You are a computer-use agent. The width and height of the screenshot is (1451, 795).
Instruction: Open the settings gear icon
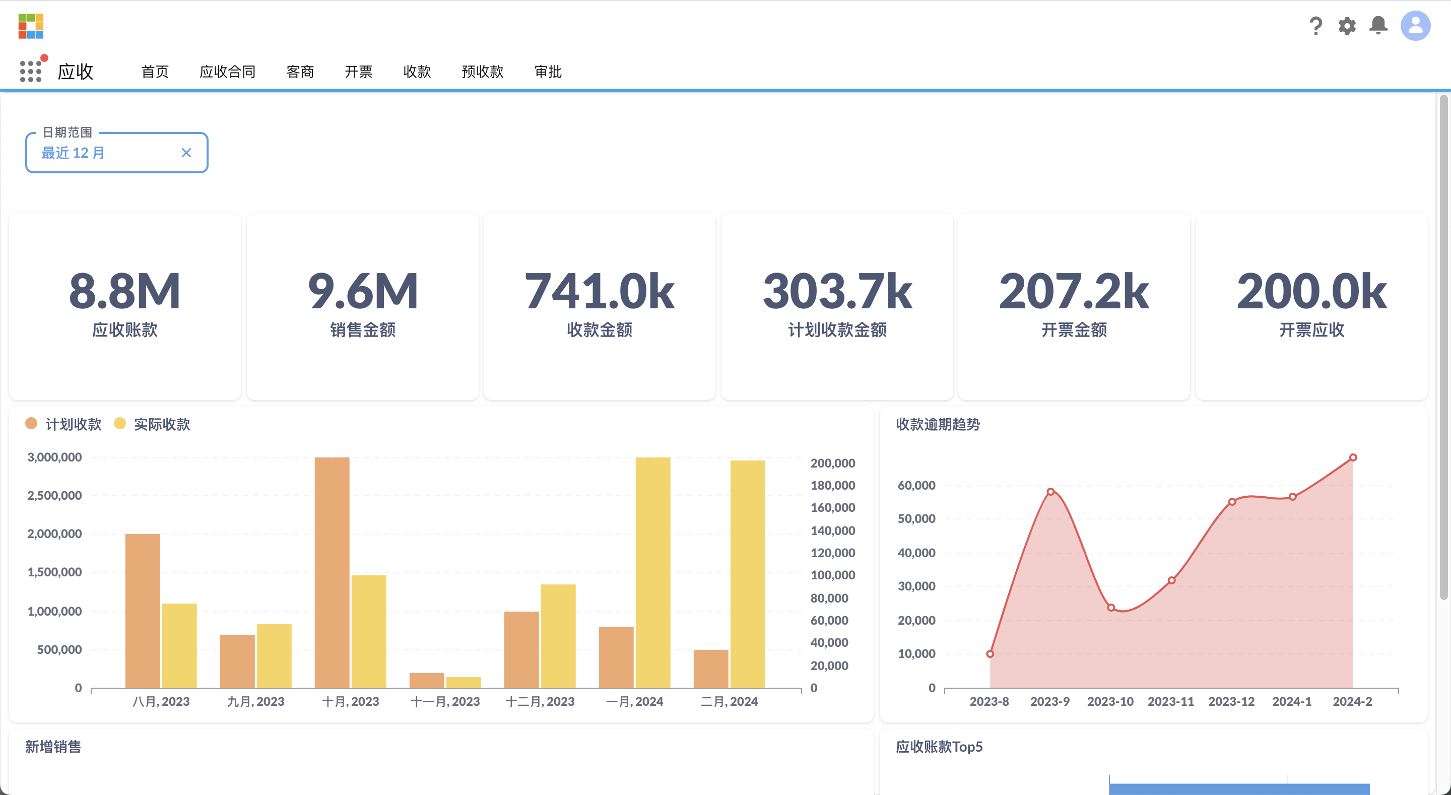[1347, 26]
